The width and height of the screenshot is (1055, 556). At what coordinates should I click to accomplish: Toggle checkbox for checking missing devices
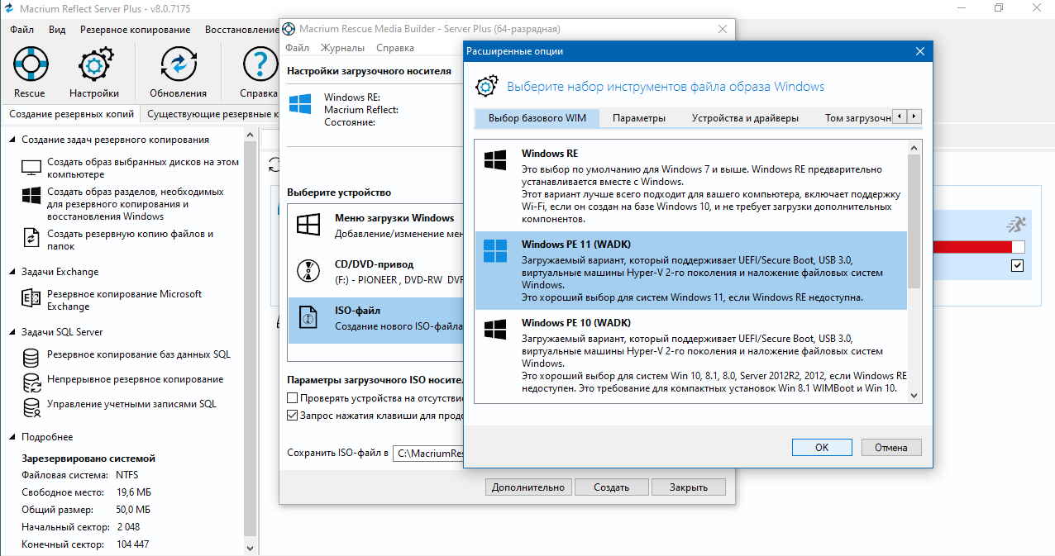point(292,398)
